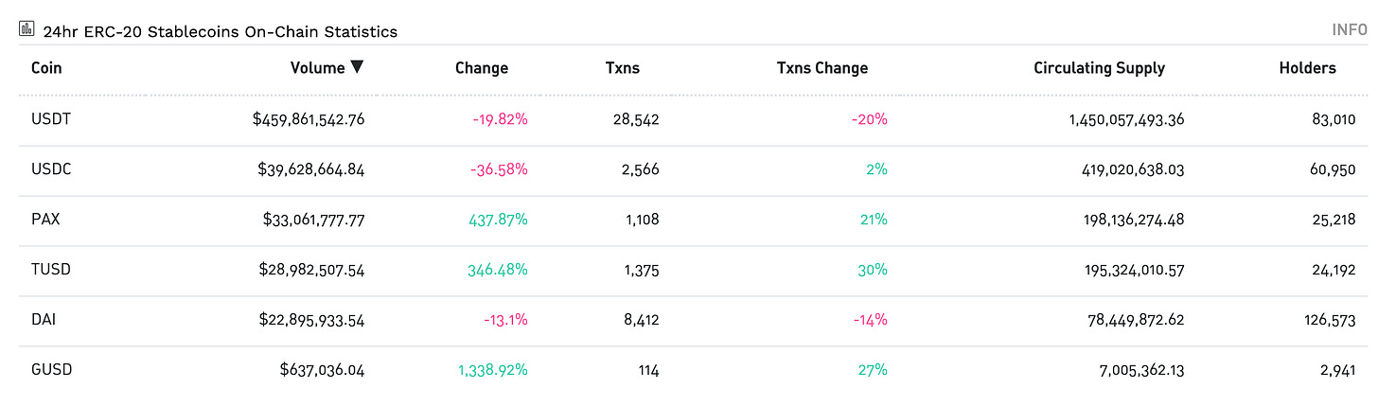Open the INFO link
This screenshot has width=1378, height=406.
1349,30
